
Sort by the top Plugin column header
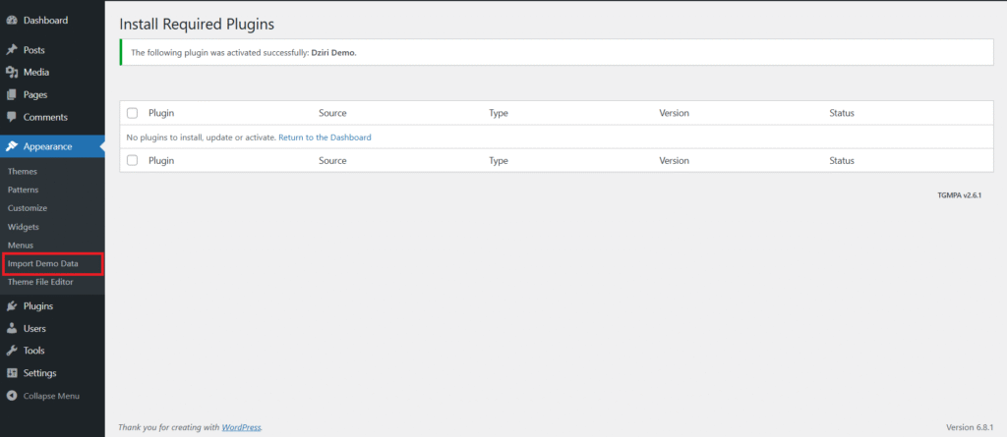(161, 113)
